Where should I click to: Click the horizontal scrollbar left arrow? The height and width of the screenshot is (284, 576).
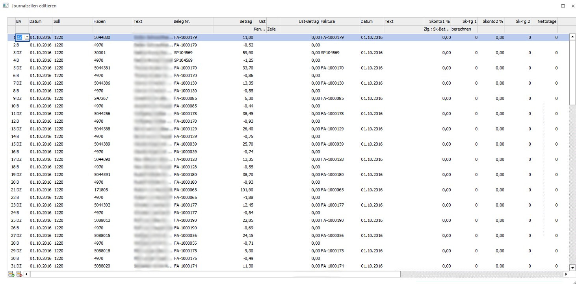pos(27,274)
